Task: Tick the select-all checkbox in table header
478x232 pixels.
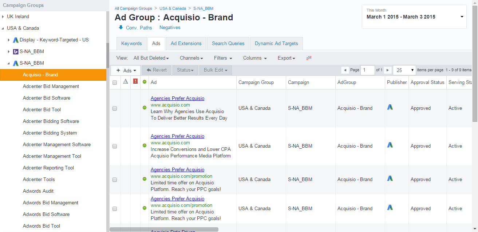Action: (x=115, y=83)
